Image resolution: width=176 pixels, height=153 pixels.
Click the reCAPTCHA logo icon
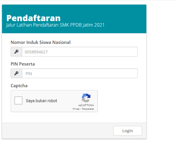[x=86, y=98]
